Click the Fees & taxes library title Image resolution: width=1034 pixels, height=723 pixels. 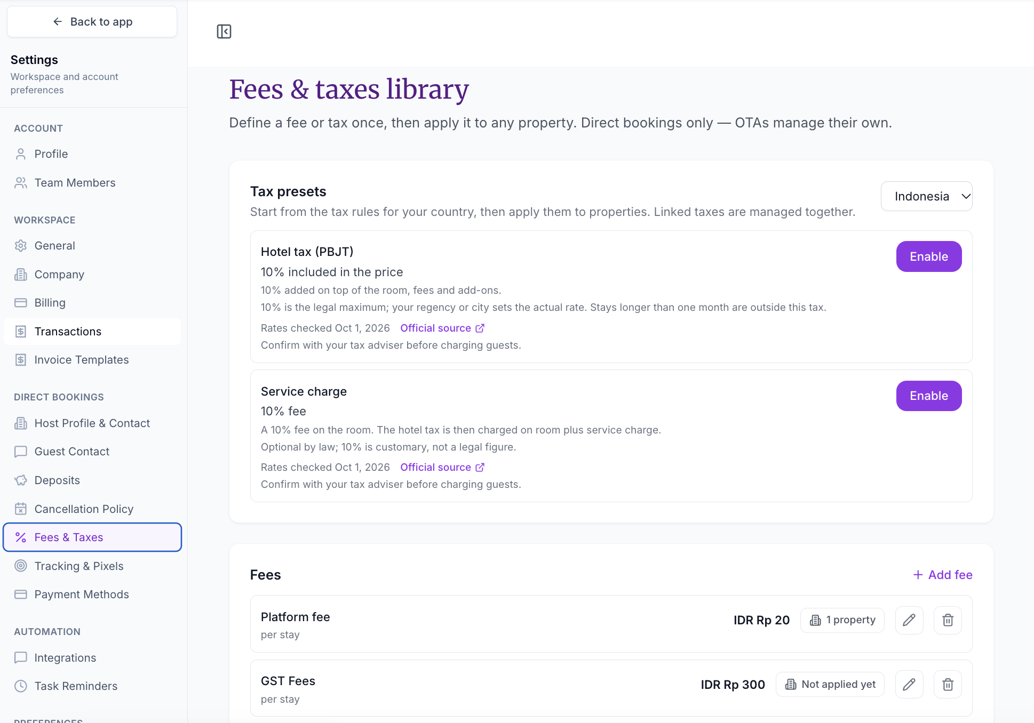click(x=349, y=89)
